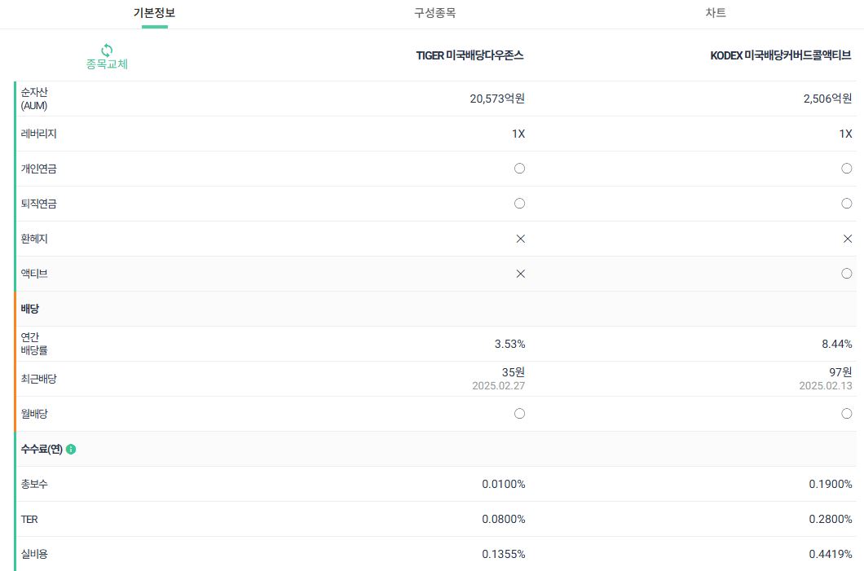Click the 개인연금 circle mark for TIGER
864x571 pixels.
519,169
